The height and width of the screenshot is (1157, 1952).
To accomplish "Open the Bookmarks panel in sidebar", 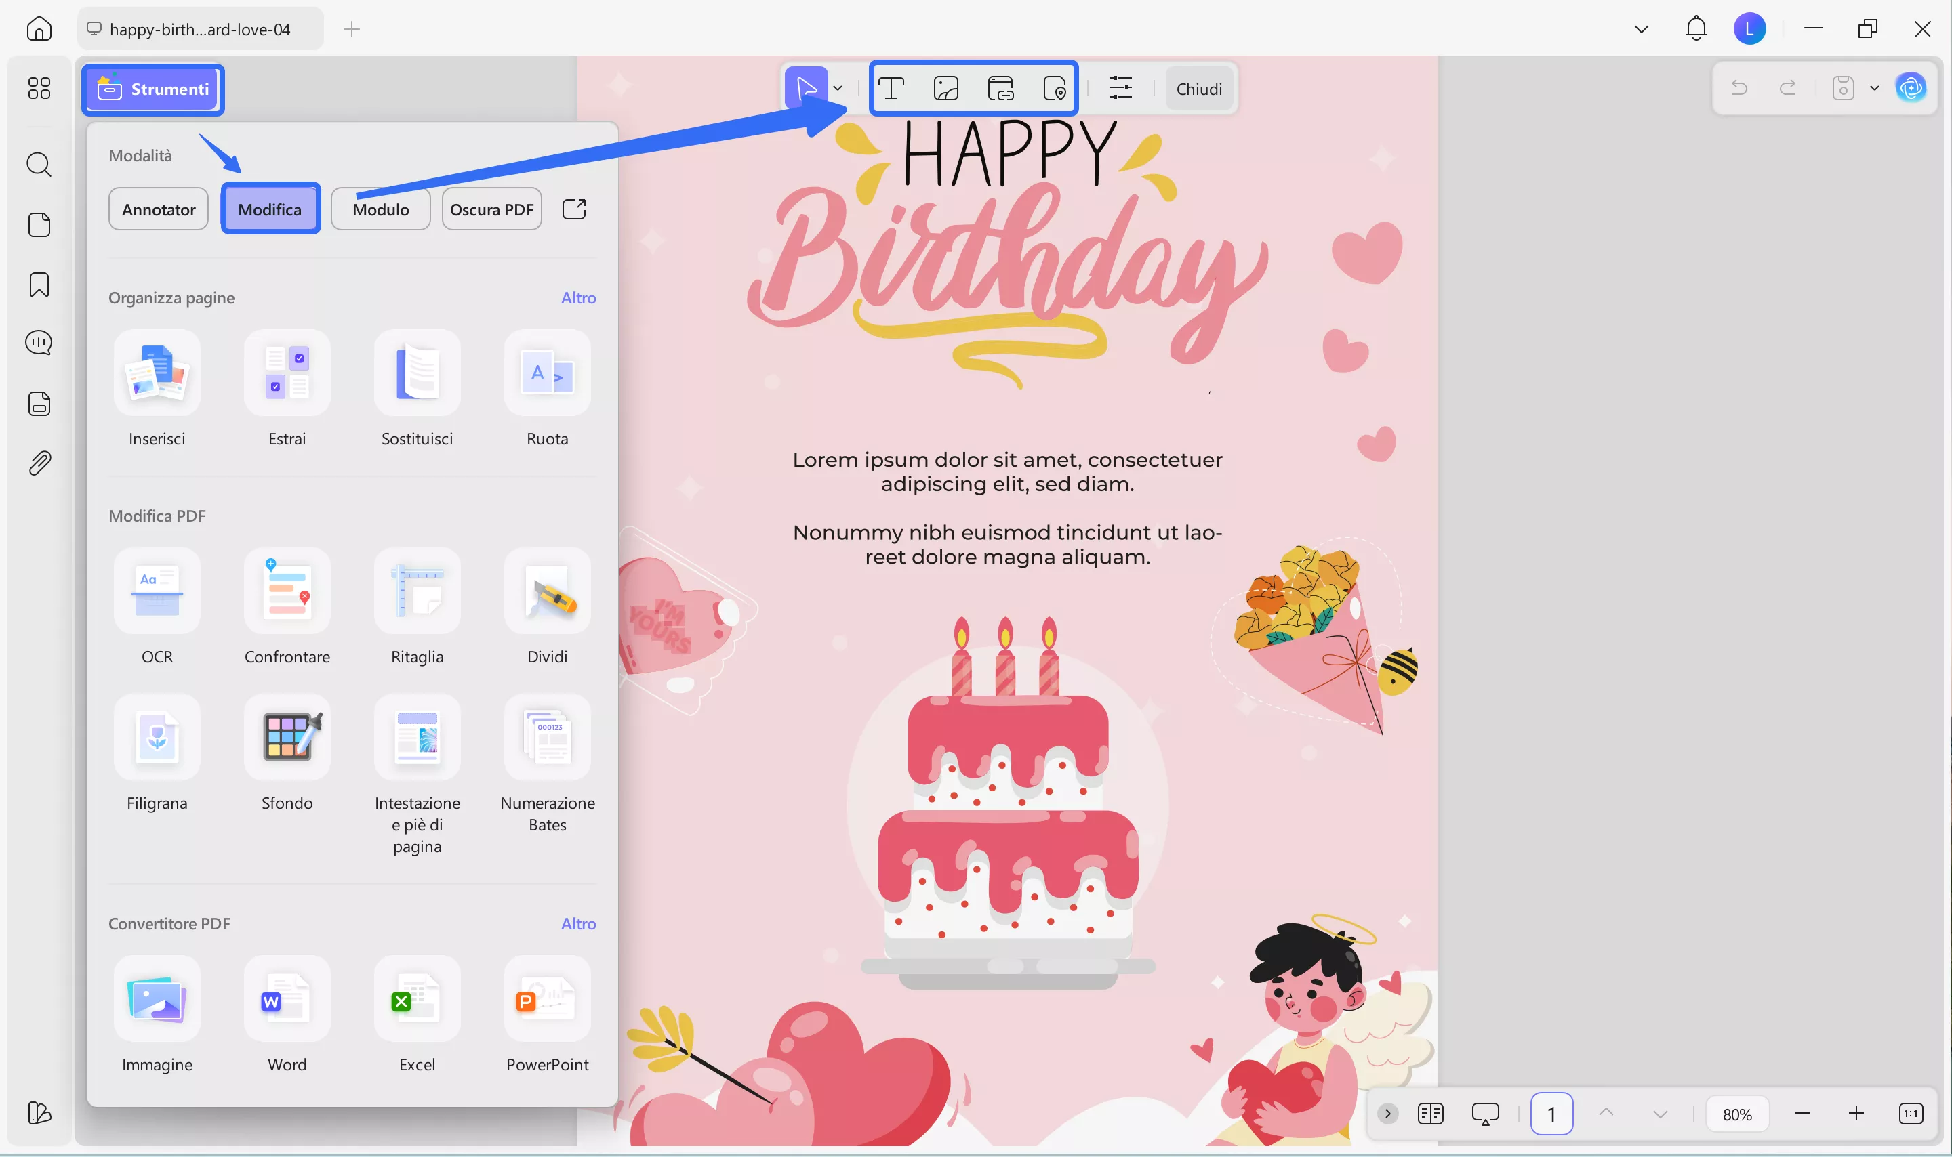I will [38, 285].
